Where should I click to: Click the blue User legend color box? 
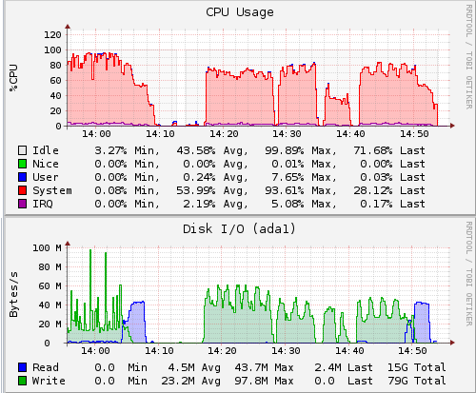(x=22, y=177)
